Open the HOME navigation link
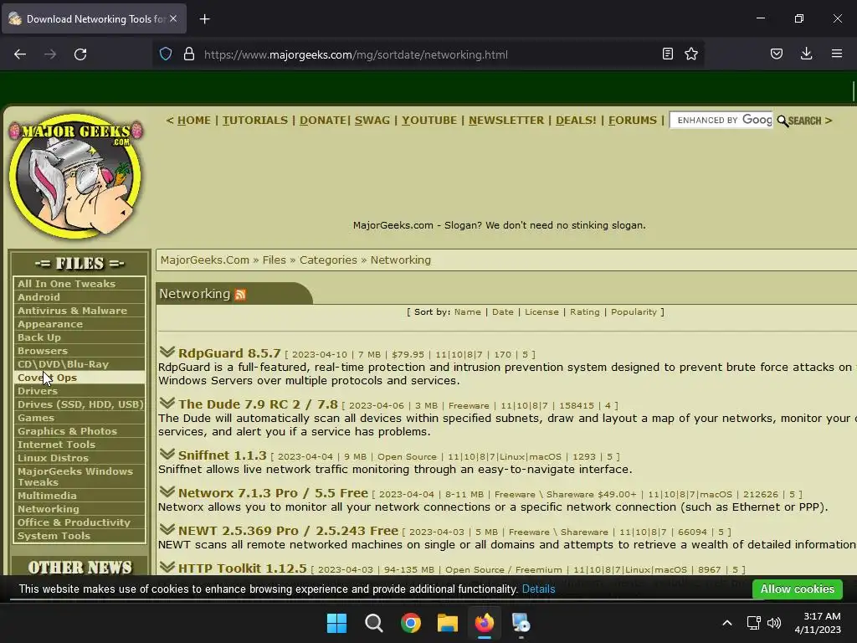 193,121
